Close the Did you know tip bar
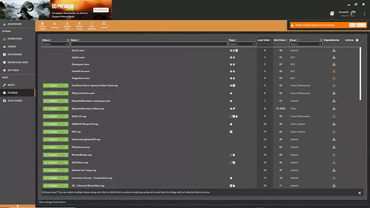 pyautogui.click(x=359, y=193)
